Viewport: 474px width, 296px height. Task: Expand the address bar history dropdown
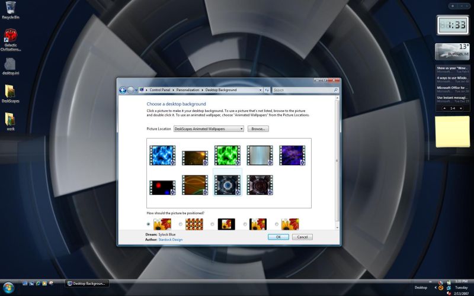coord(260,90)
